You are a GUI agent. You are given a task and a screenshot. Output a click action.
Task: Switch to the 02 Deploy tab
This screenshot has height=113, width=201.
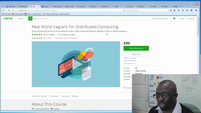[140, 7]
